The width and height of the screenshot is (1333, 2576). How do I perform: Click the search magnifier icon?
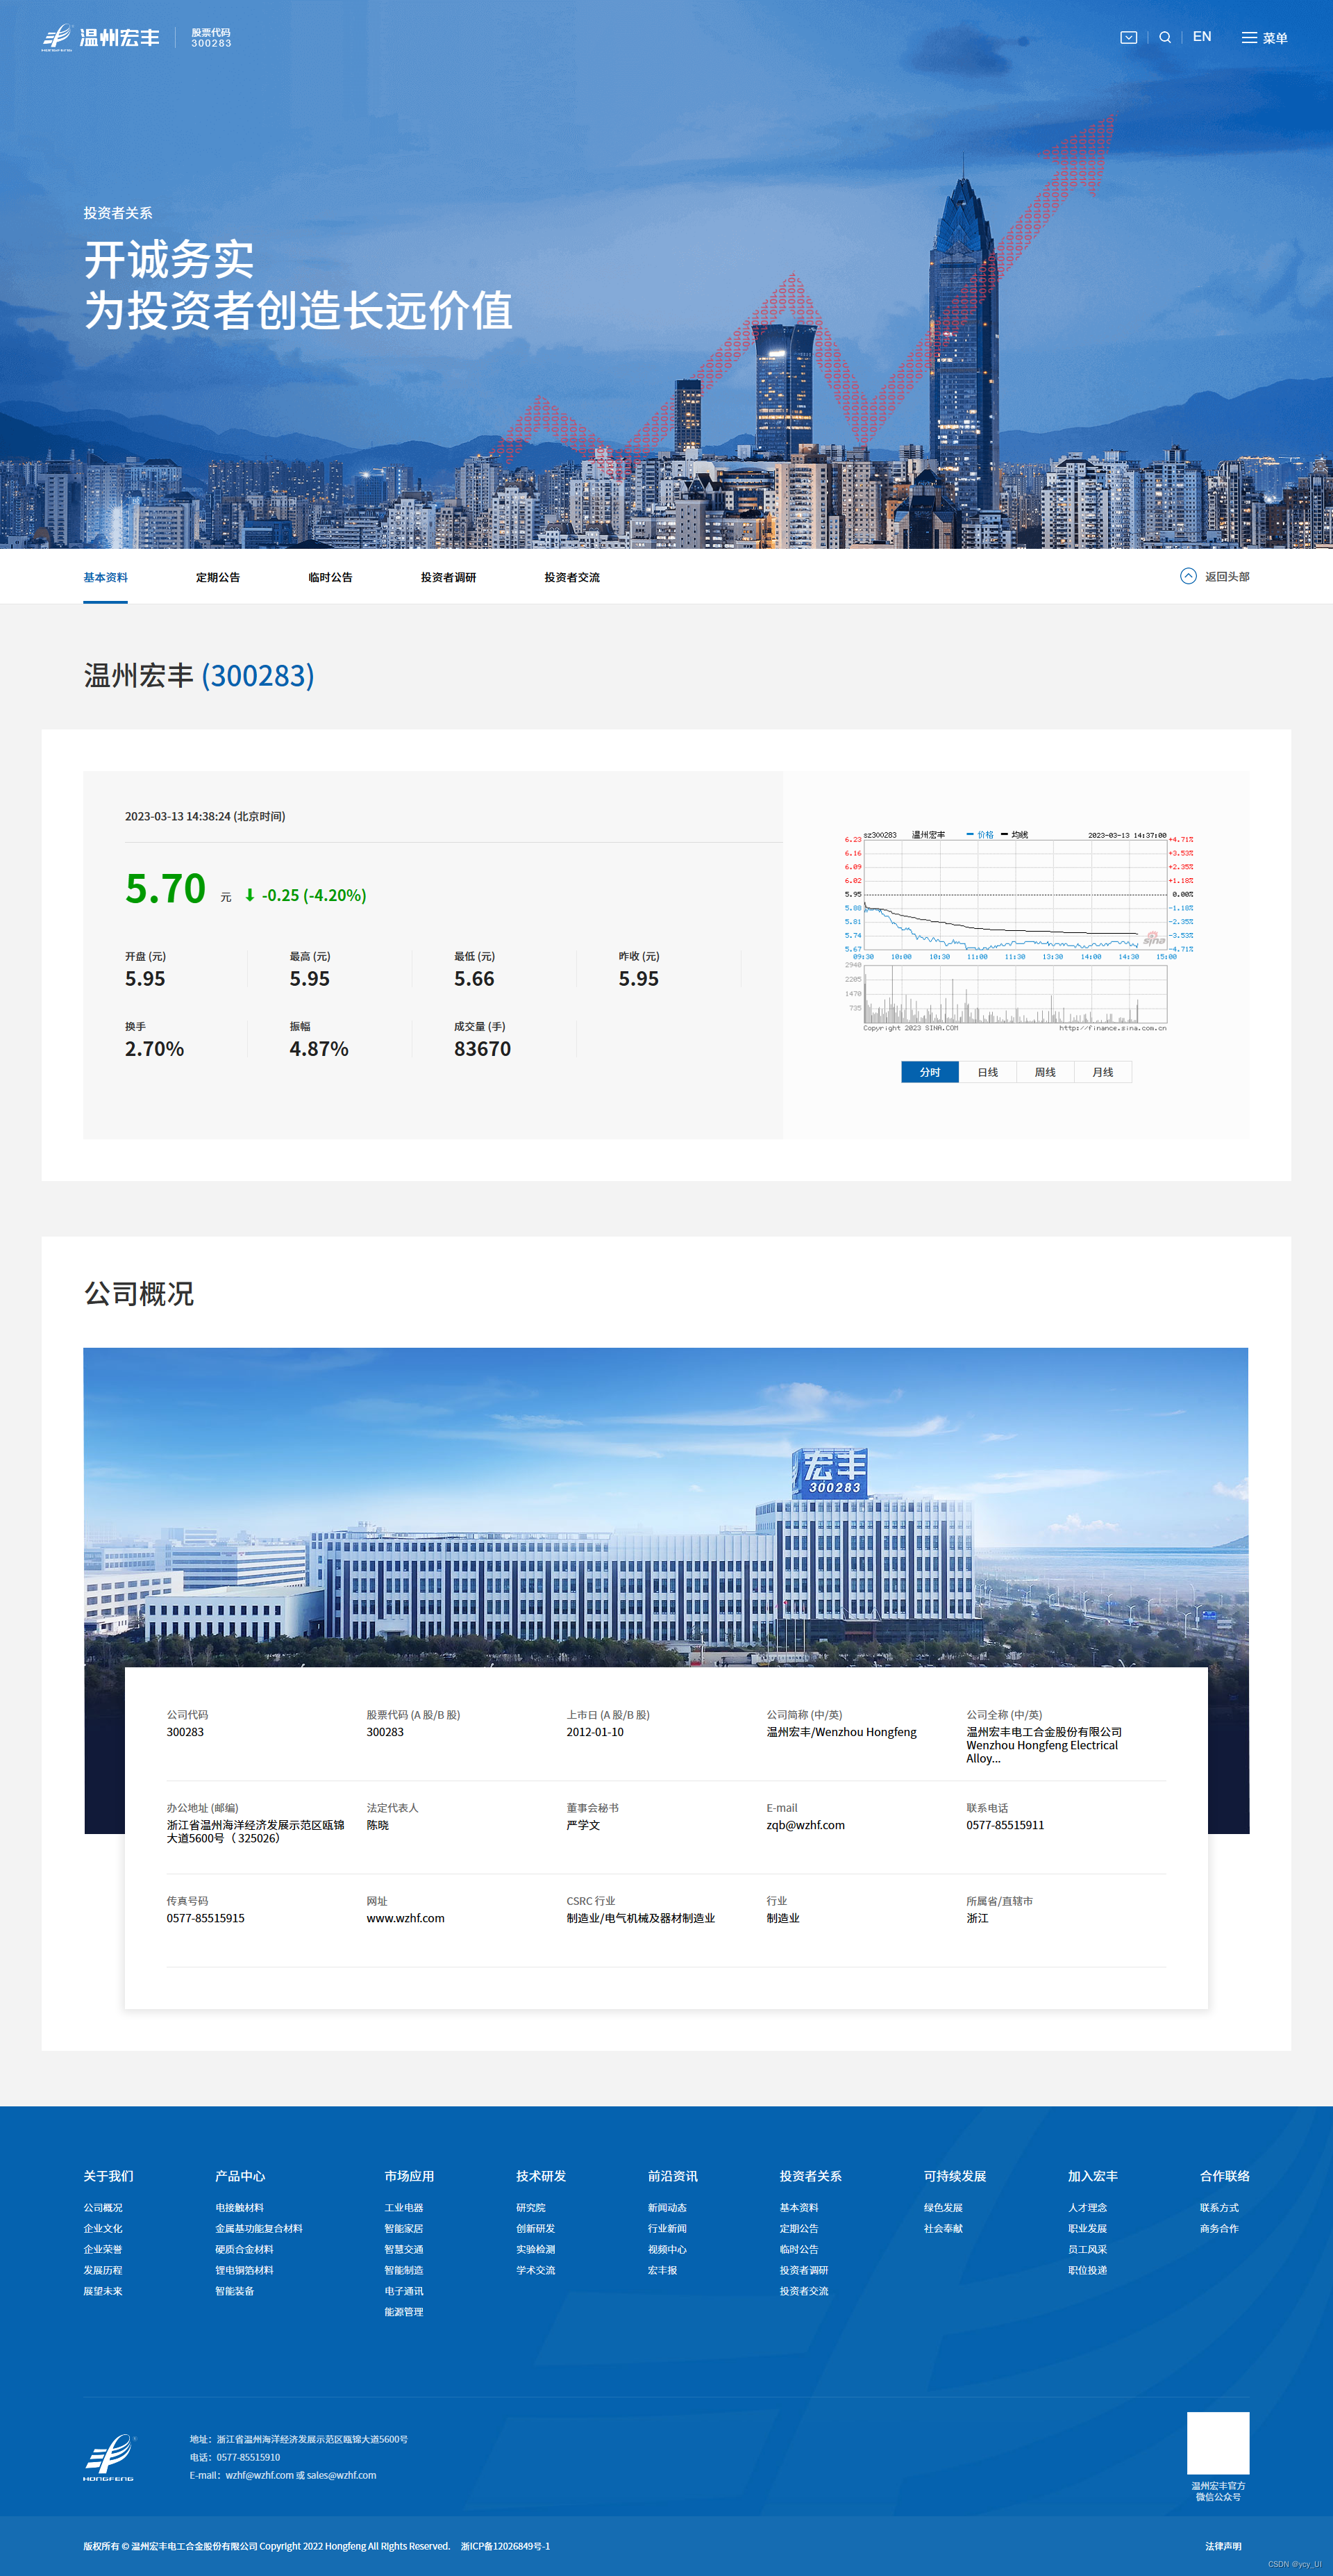[x=1165, y=37]
